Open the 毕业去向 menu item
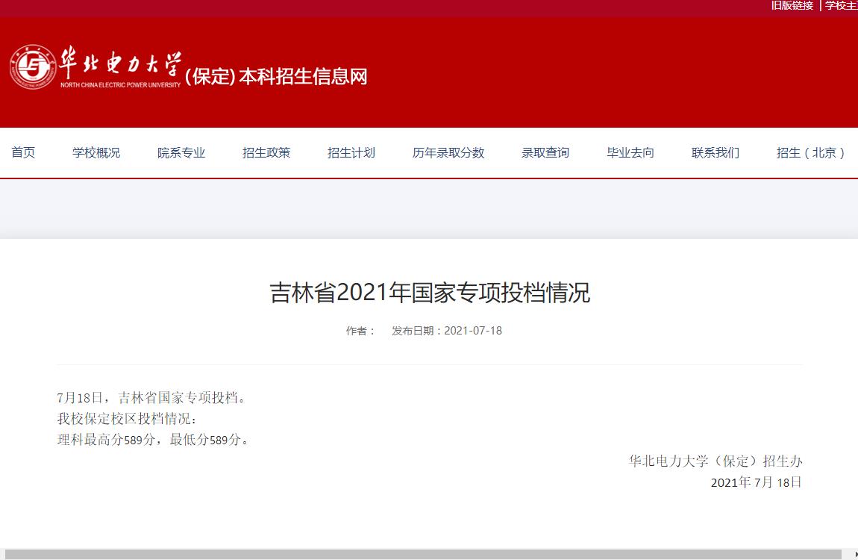858x560 pixels. [630, 153]
